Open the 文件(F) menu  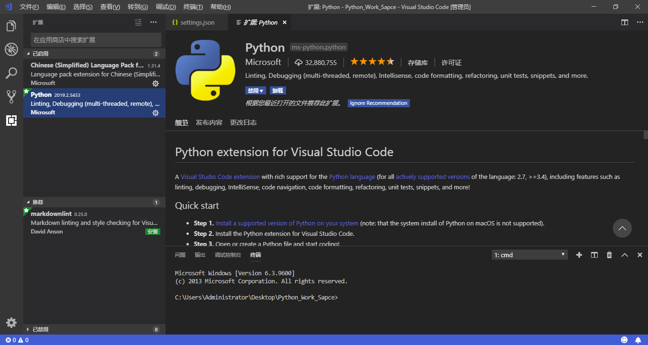coord(29,7)
